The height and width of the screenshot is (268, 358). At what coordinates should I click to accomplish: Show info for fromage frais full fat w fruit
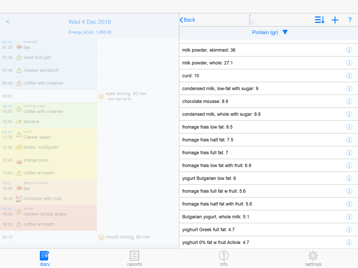coord(349,191)
